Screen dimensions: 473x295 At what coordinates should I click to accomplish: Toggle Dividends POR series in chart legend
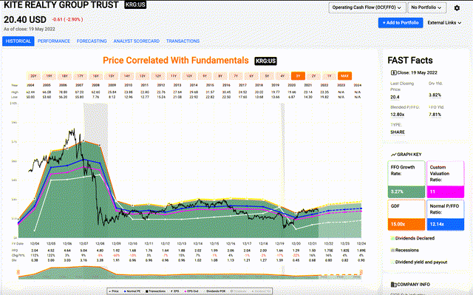coord(215,291)
